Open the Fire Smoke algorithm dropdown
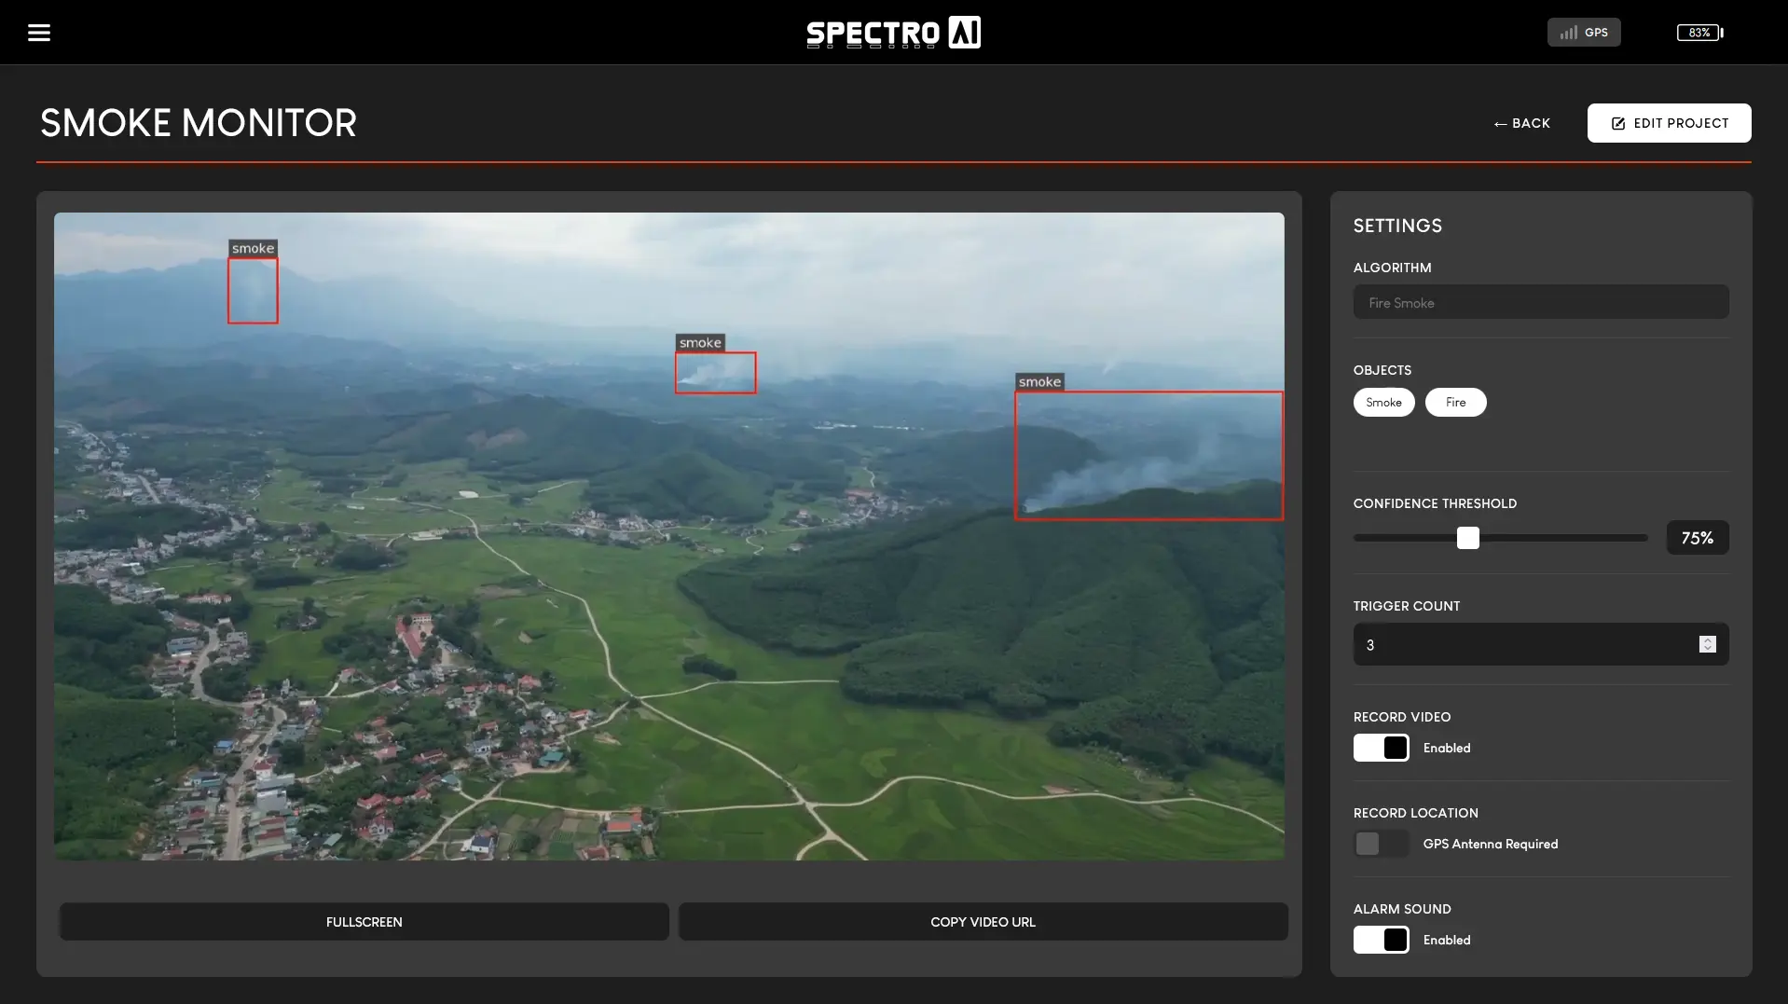Viewport: 1788px width, 1004px height. [x=1540, y=302]
